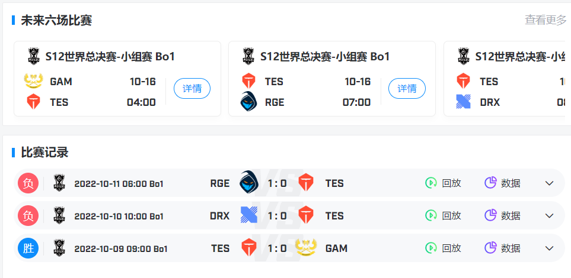Click TES logo in the 2022-10-11 match record
Viewport: 571px width, 278px height.
[306, 183]
